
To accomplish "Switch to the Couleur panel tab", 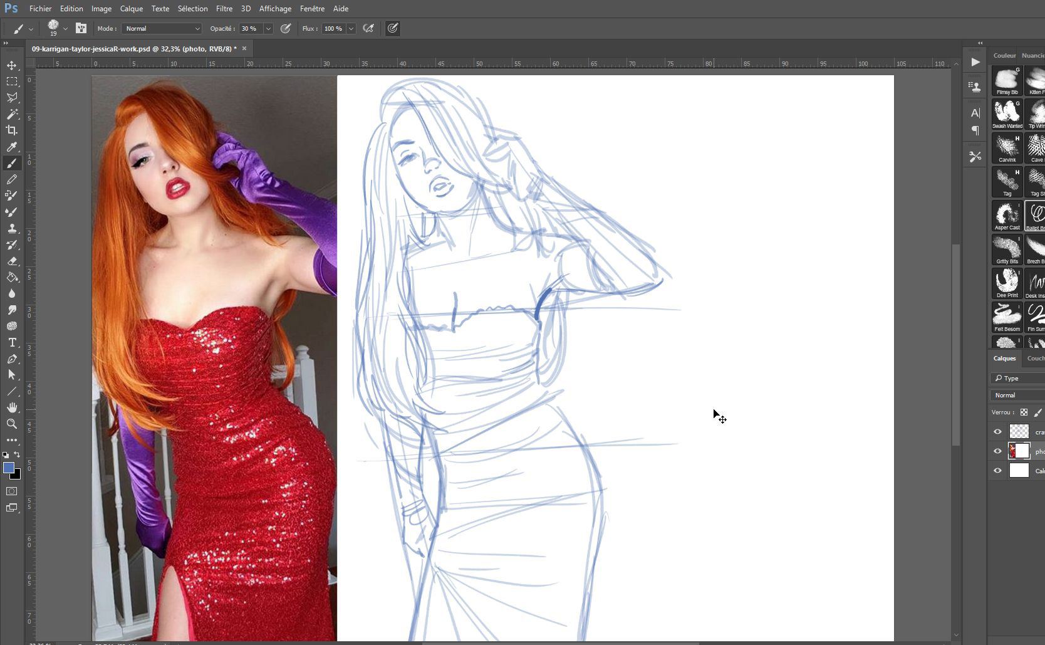I will click(x=1004, y=55).
